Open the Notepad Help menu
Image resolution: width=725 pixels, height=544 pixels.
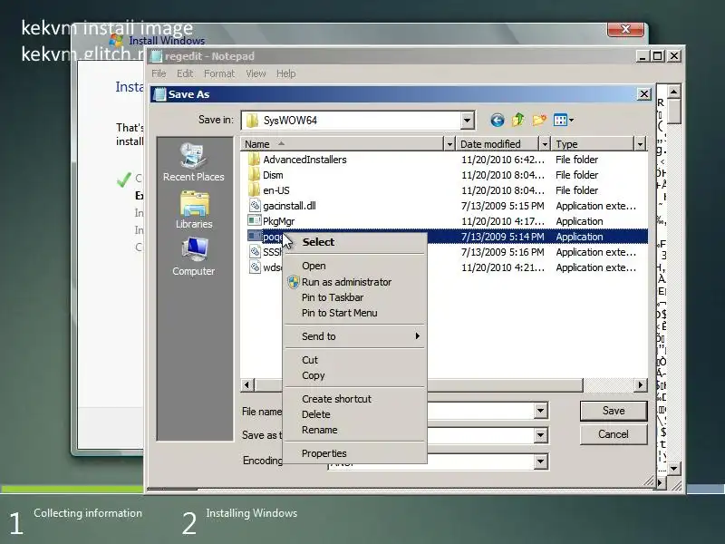tap(285, 73)
